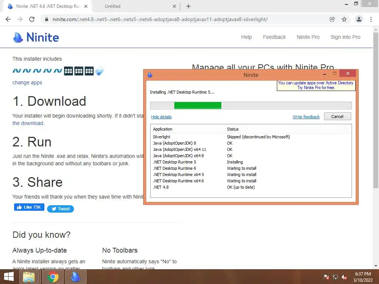Click the last Java grid app icon
The image size is (379, 284).
pyautogui.click(x=89, y=71)
